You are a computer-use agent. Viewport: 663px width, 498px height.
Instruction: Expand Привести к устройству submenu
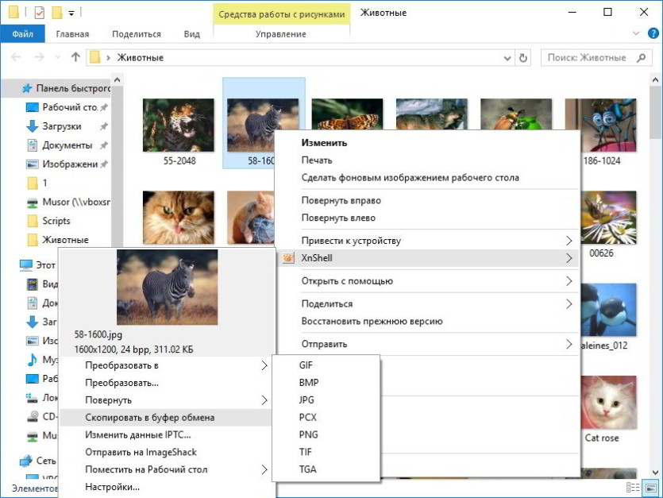569,241
